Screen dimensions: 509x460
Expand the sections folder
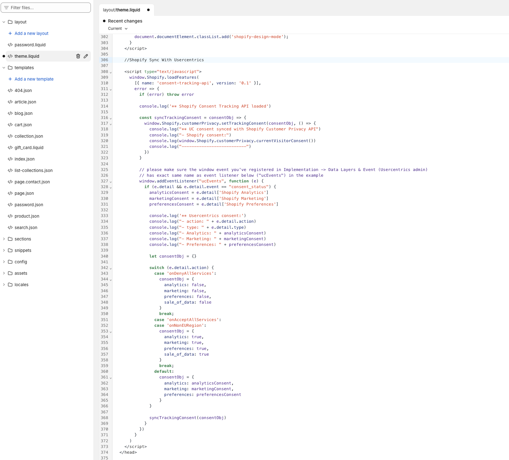point(4,239)
